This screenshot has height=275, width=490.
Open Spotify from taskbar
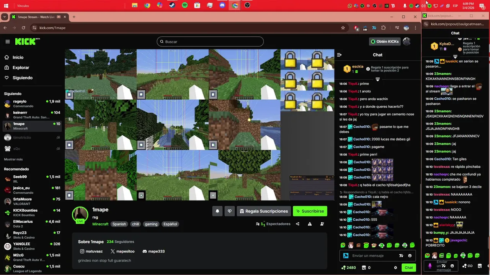[x=185, y=5]
